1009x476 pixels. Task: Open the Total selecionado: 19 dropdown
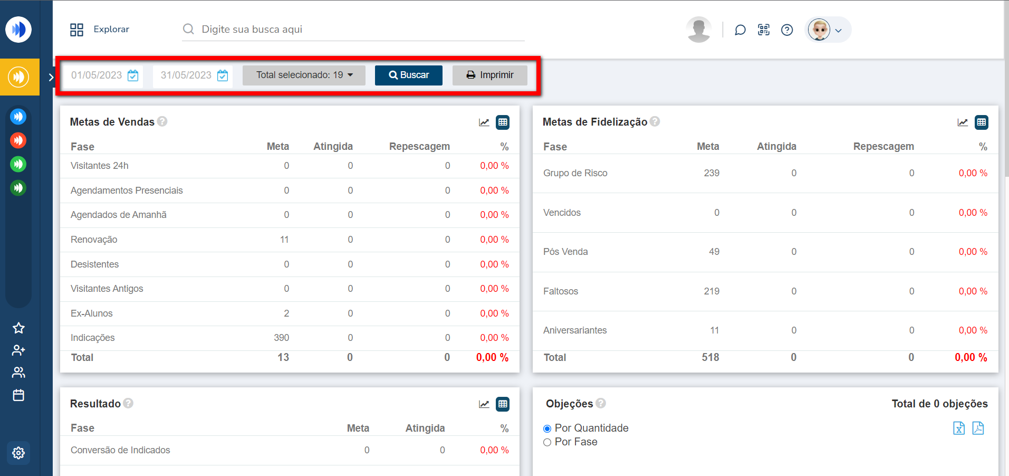point(304,75)
